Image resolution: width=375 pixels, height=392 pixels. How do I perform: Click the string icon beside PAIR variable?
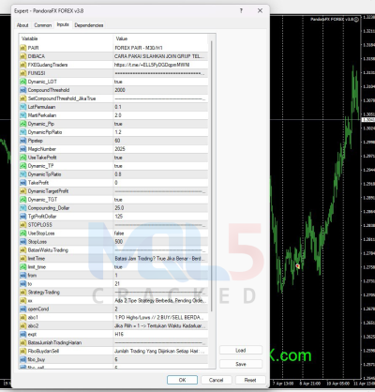tap(23, 48)
